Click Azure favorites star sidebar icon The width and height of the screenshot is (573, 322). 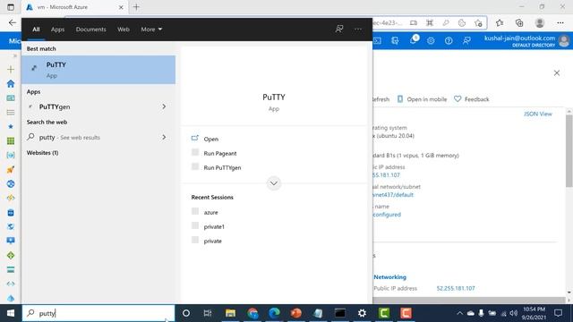(x=11, y=126)
